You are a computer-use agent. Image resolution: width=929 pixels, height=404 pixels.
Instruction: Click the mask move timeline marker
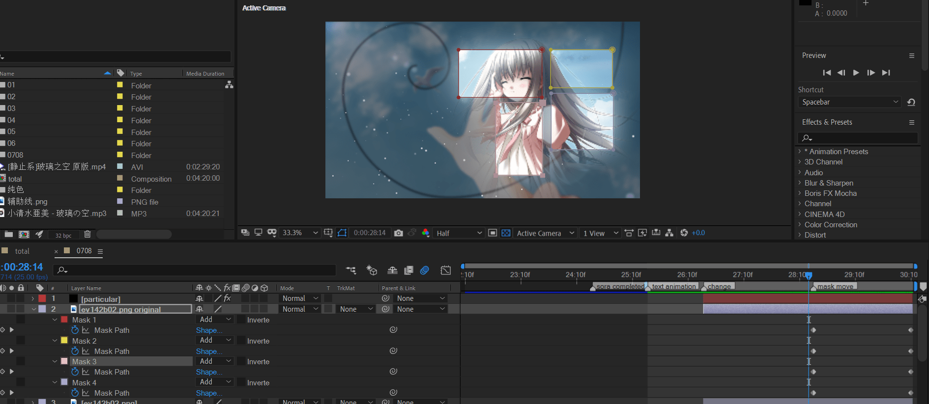[x=835, y=286]
